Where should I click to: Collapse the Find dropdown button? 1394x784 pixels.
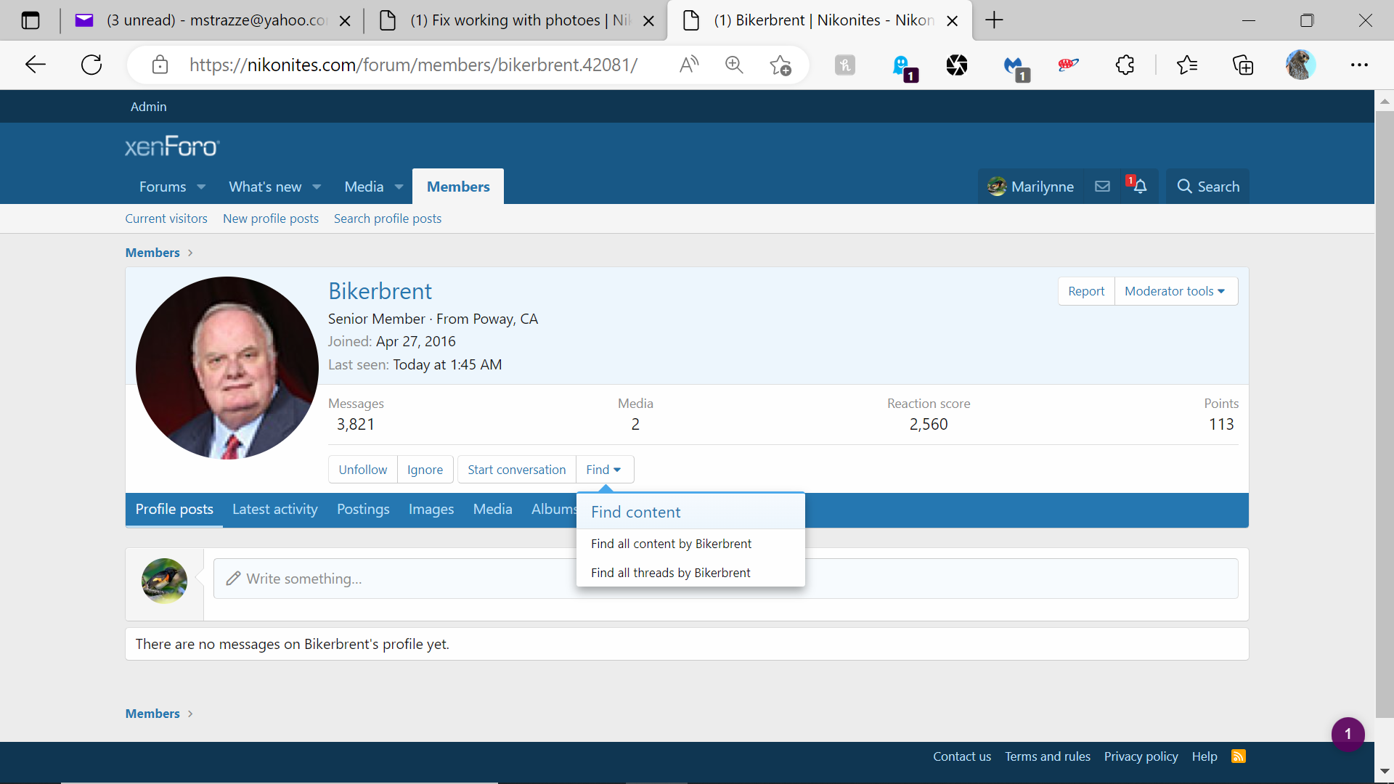point(603,470)
